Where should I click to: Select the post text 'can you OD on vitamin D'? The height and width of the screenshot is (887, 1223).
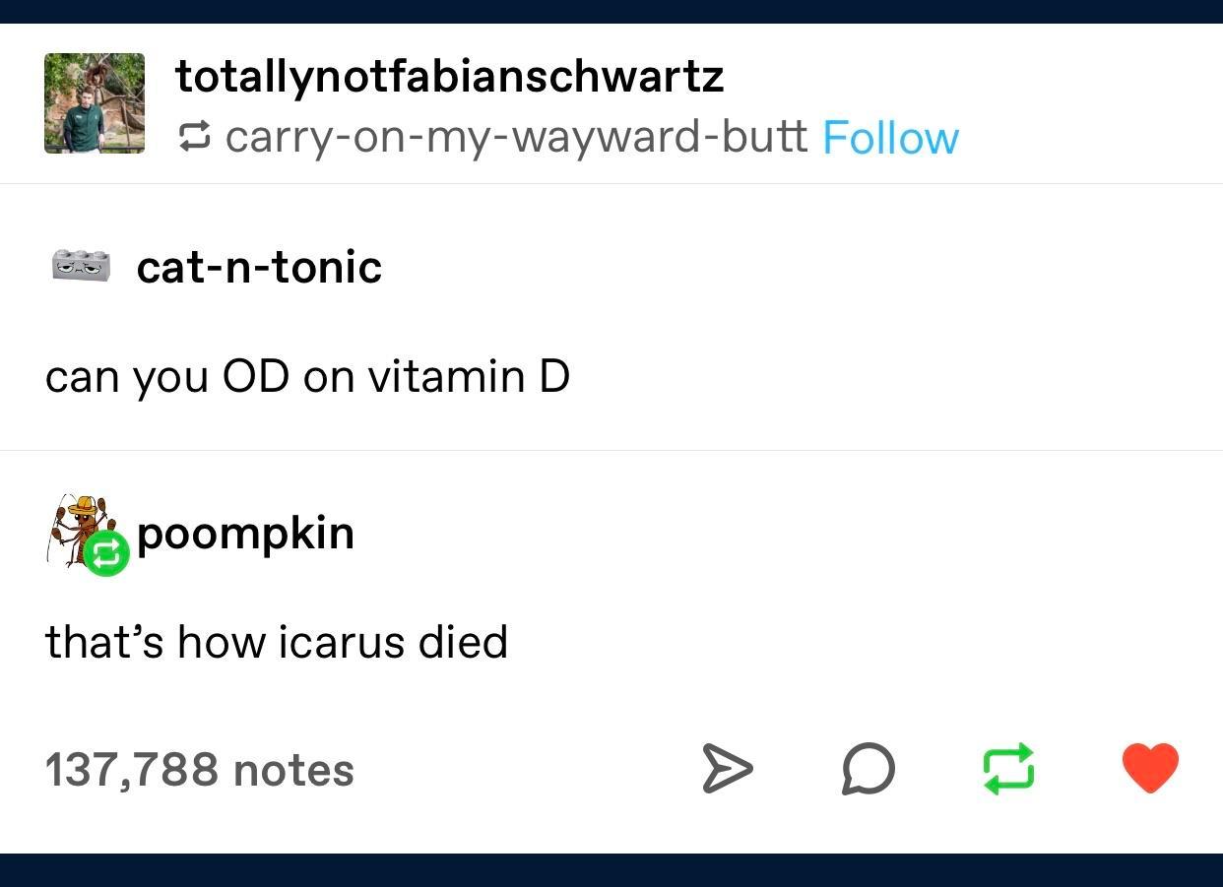click(306, 375)
